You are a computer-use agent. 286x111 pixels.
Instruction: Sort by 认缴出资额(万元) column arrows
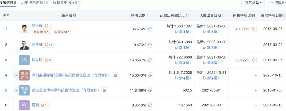(189, 16)
